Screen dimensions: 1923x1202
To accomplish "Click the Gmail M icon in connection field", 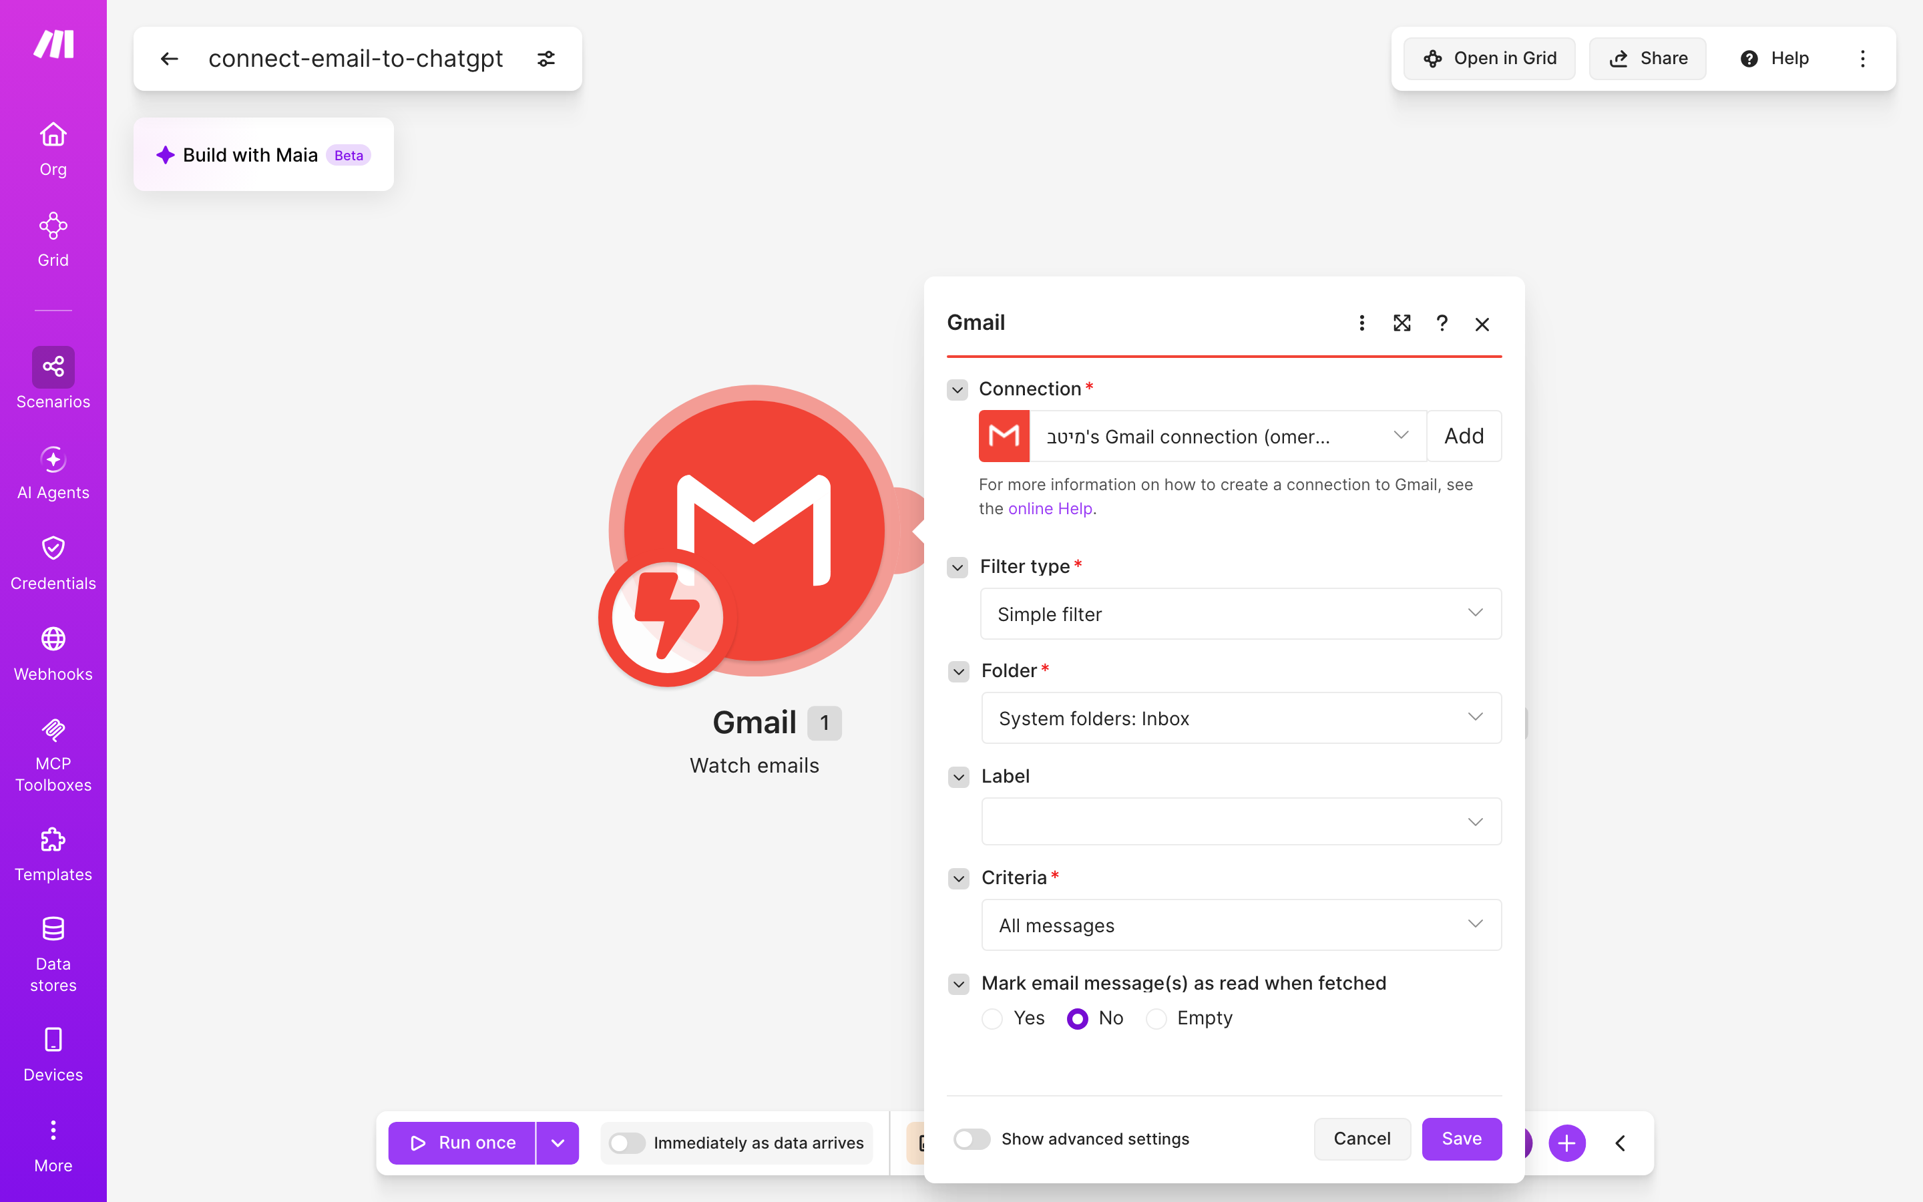I will [x=1004, y=435].
